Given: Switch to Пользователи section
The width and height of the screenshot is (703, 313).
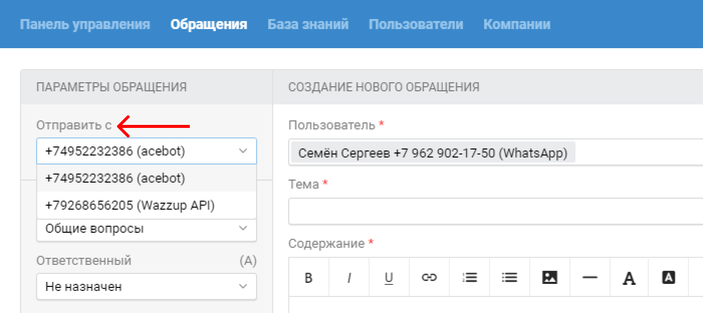Looking at the screenshot, I should click(416, 24).
